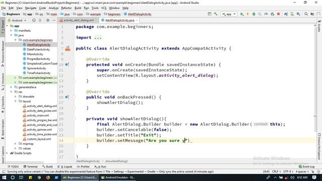Open SpinnerActivity class in tree
This screenshot has height=181, width=322.
pyautogui.click(x=36, y=68)
